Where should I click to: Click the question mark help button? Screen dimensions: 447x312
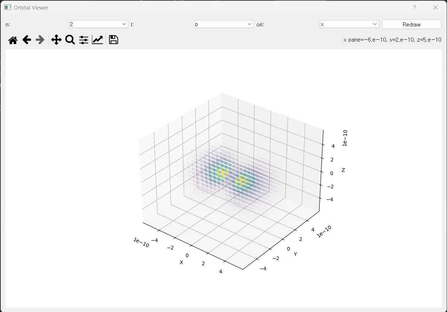click(x=415, y=7)
